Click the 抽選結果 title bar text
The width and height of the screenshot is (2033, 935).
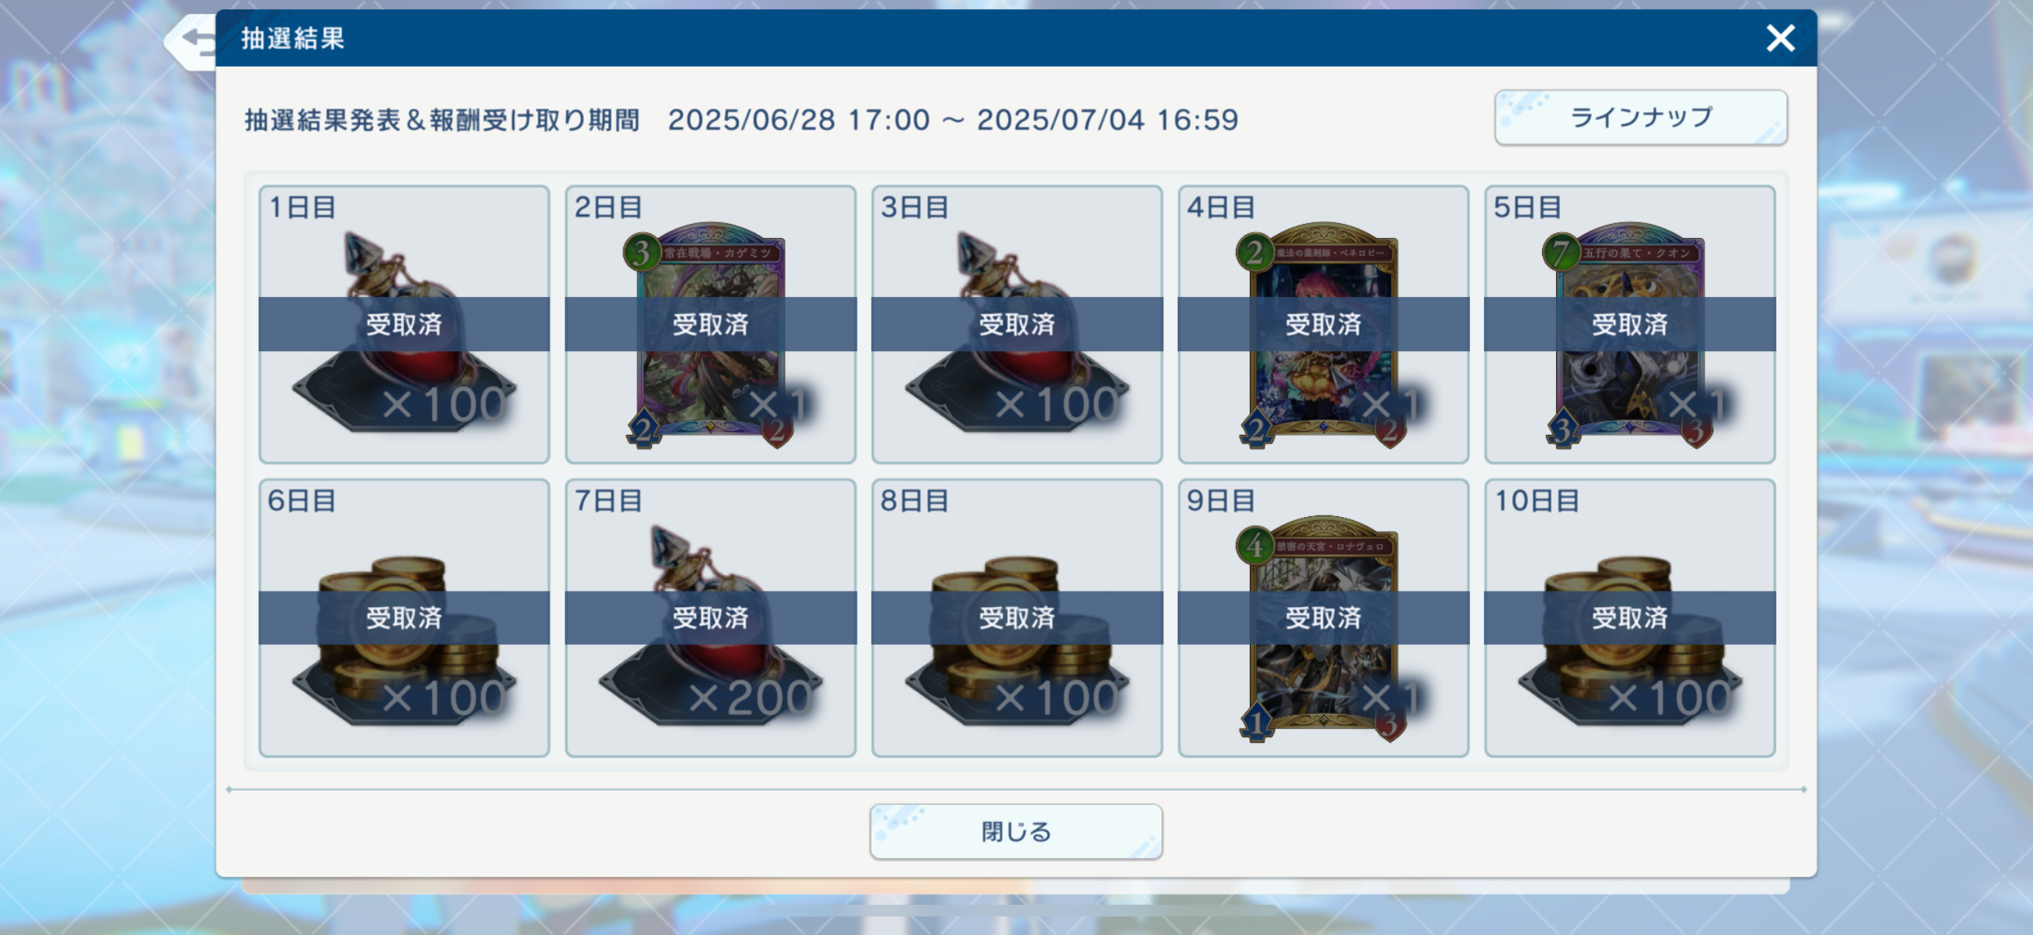pos(293,38)
